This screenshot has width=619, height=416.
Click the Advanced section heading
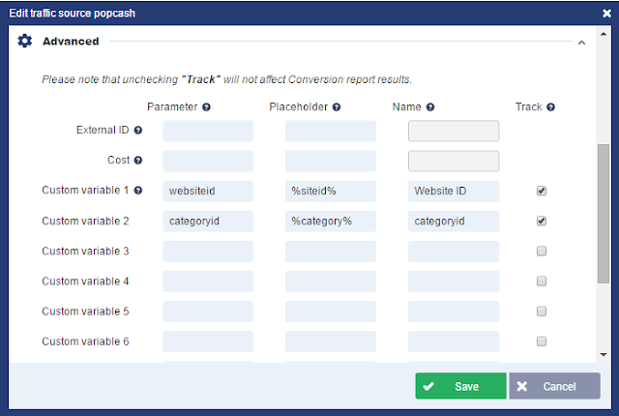pos(71,42)
